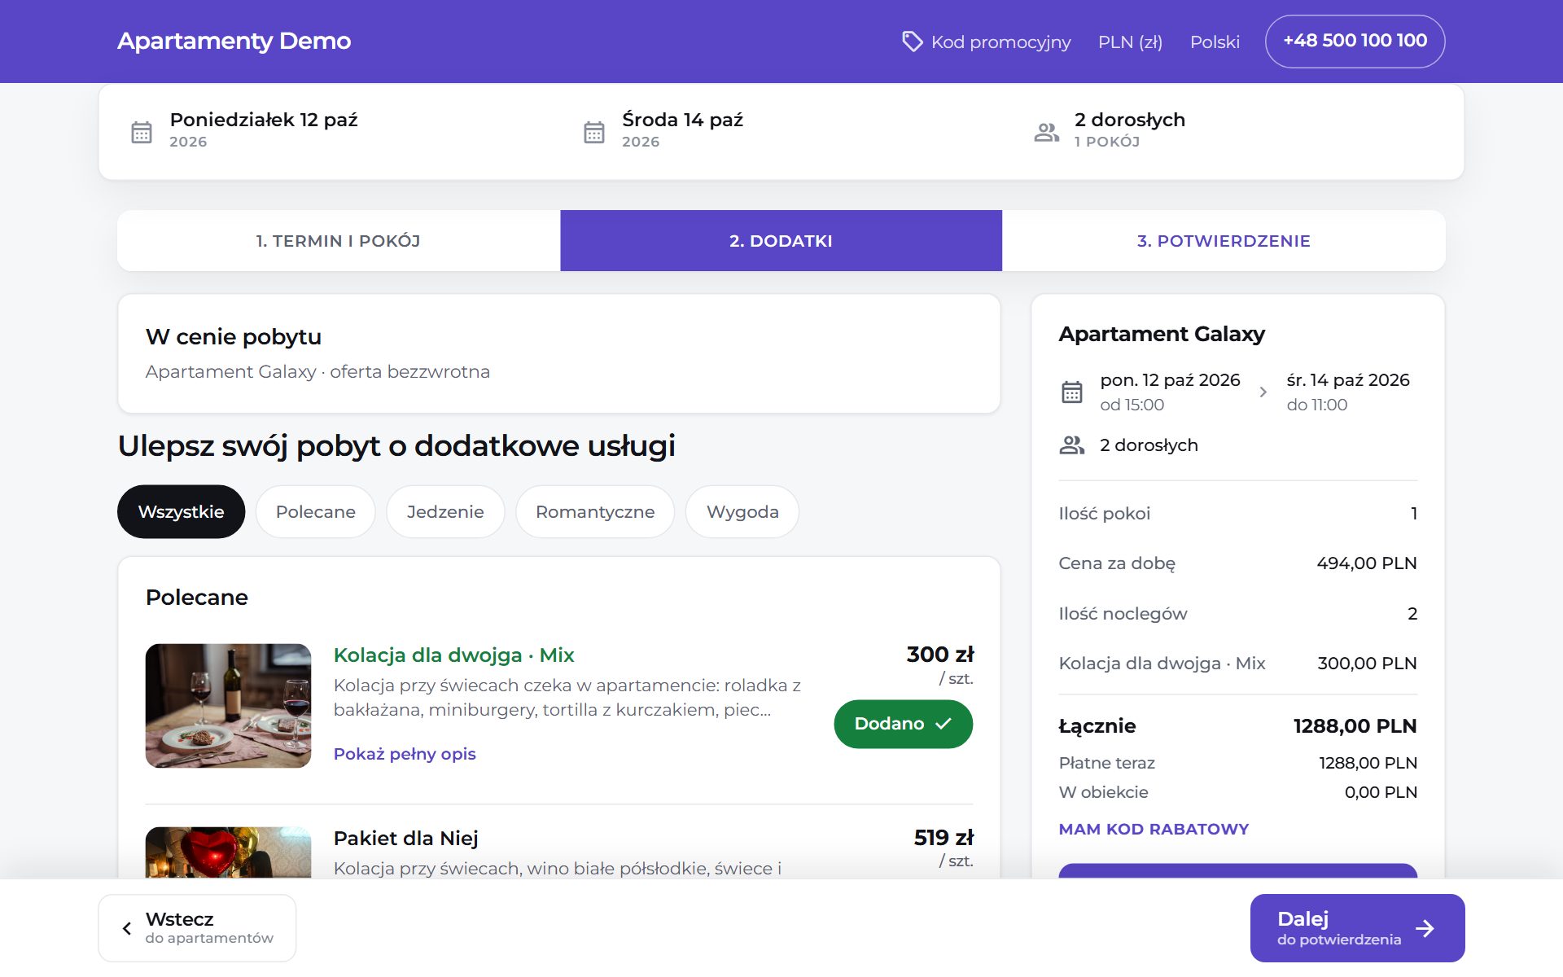Click the promo code tag icon
1563x977 pixels.
point(912,41)
